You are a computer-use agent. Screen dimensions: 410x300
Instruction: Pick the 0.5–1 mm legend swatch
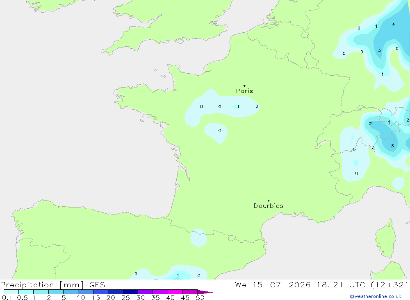(x=26, y=292)
